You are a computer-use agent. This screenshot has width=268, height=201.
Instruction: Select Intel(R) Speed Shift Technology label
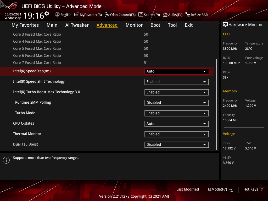(39, 82)
